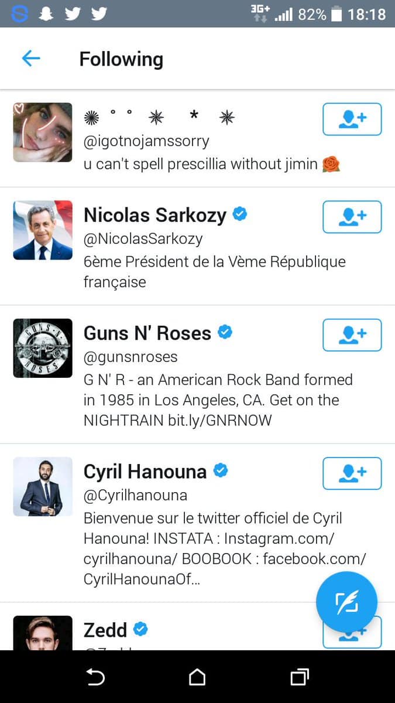Tap follow button next to Cyril Hanouna

pyautogui.click(x=352, y=473)
